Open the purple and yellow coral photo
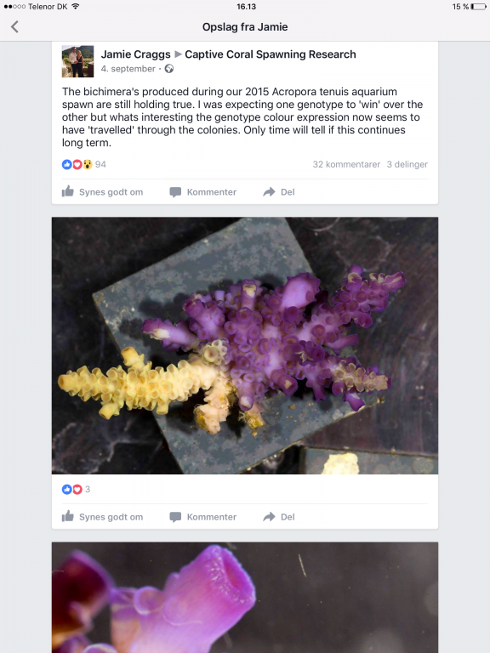The height and width of the screenshot is (653, 490). pyautogui.click(x=245, y=346)
